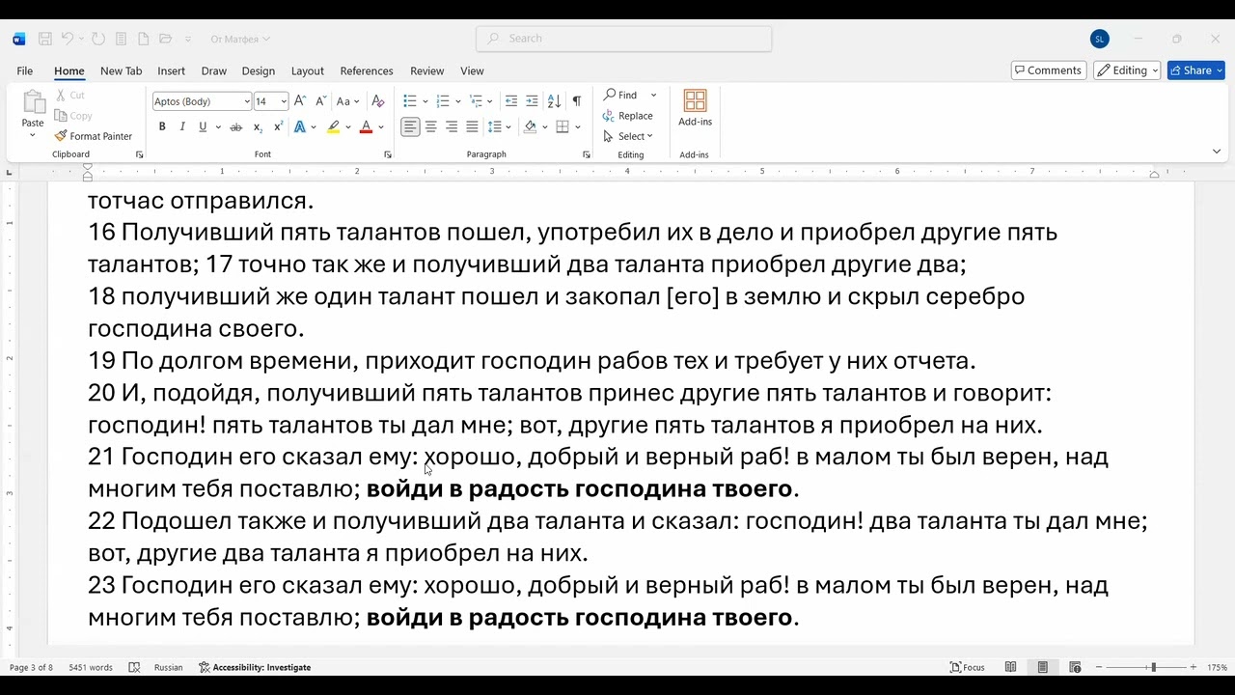Open the Comments pane
This screenshot has height=695, width=1235.
pyautogui.click(x=1049, y=70)
